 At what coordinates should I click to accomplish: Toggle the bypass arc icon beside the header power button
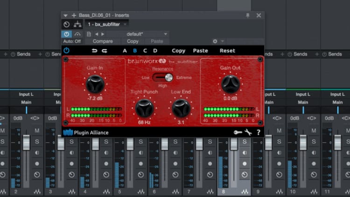(77, 34)
